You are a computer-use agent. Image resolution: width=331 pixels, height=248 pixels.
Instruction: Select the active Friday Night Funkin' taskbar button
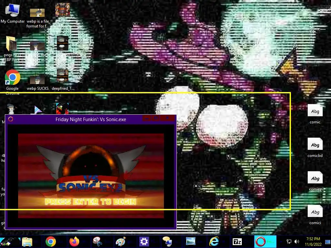(265, 242)
